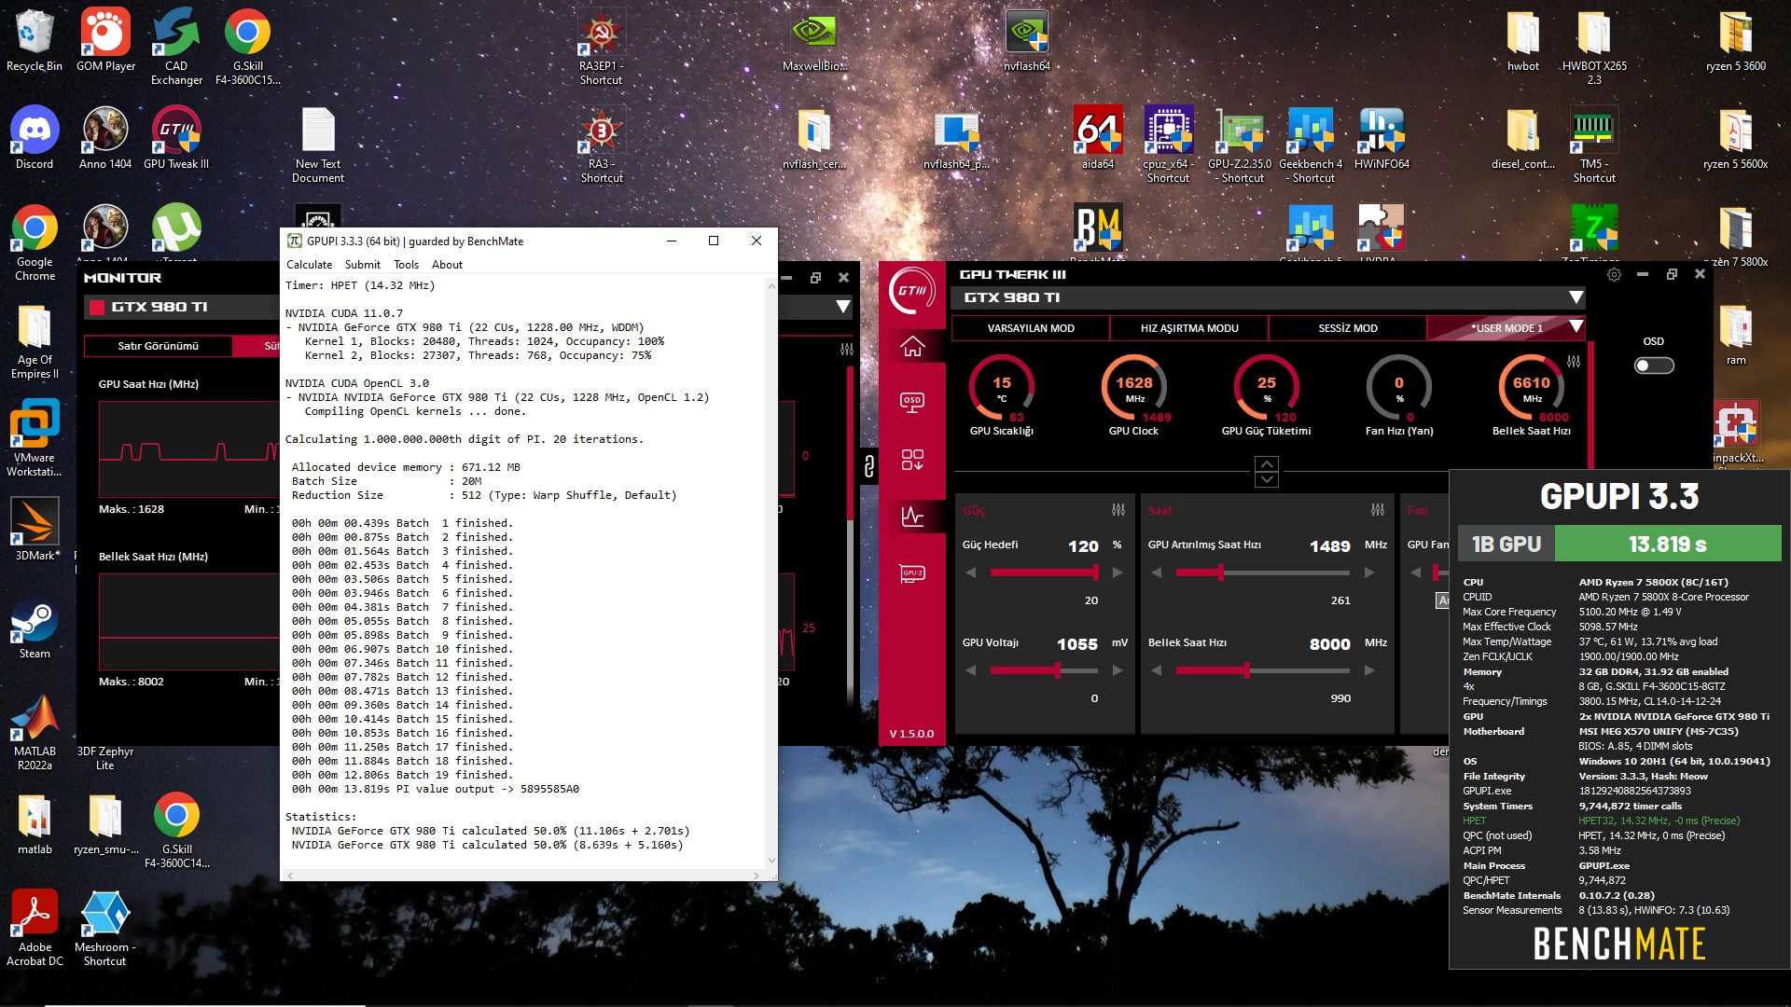The image size is (1791, 1007).
Task: Click GPU Artırılmış Saat Hızı slider handle
Action: 1220,572
